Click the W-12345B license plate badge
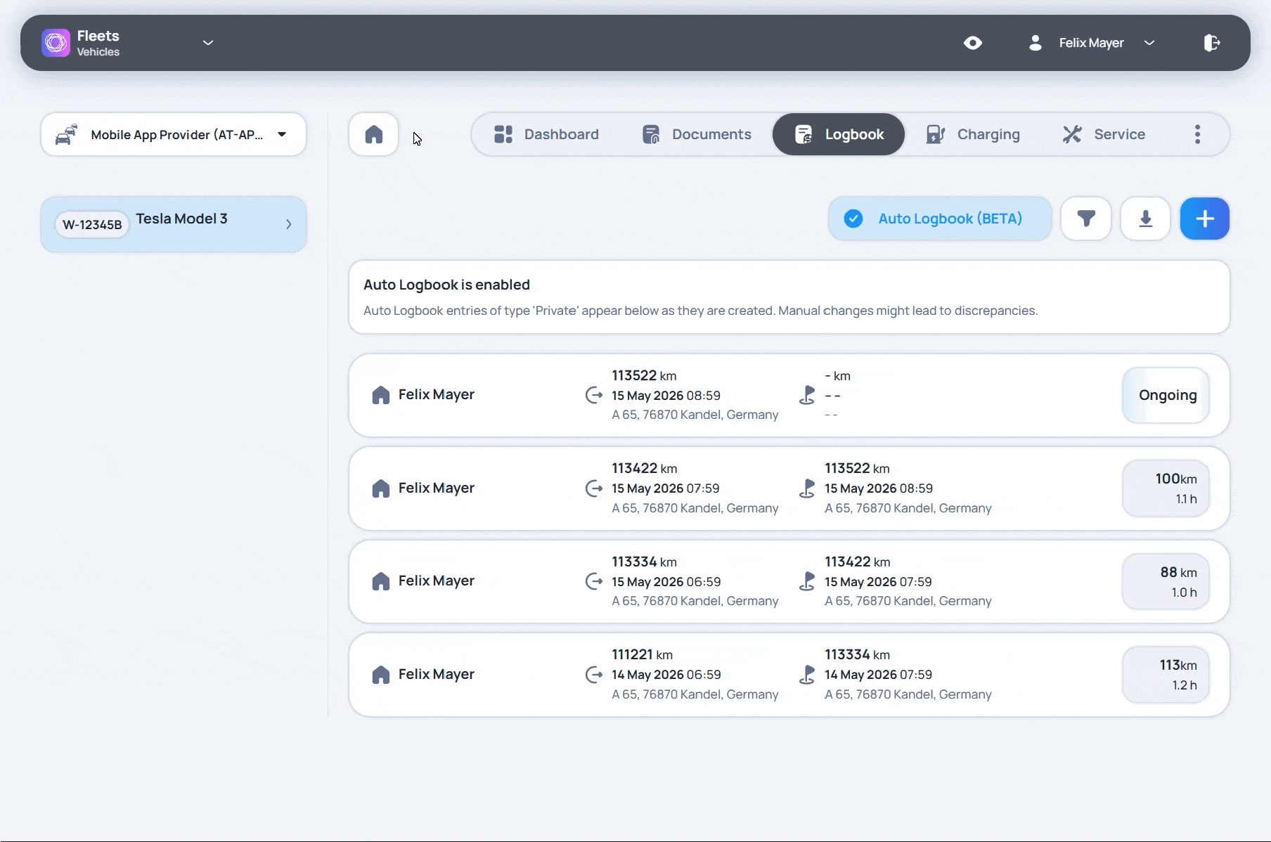The height and width of the screenshot is (842, 1271). pos(92,225)
